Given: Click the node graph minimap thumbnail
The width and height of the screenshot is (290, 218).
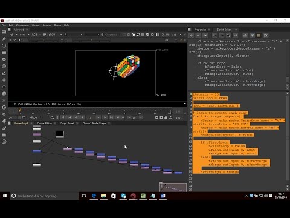Looking at the screenshot, I should click(x=173, y=187).
